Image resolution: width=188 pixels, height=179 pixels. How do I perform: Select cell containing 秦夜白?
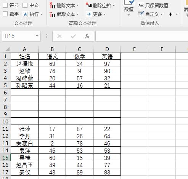tap(25, 143)
